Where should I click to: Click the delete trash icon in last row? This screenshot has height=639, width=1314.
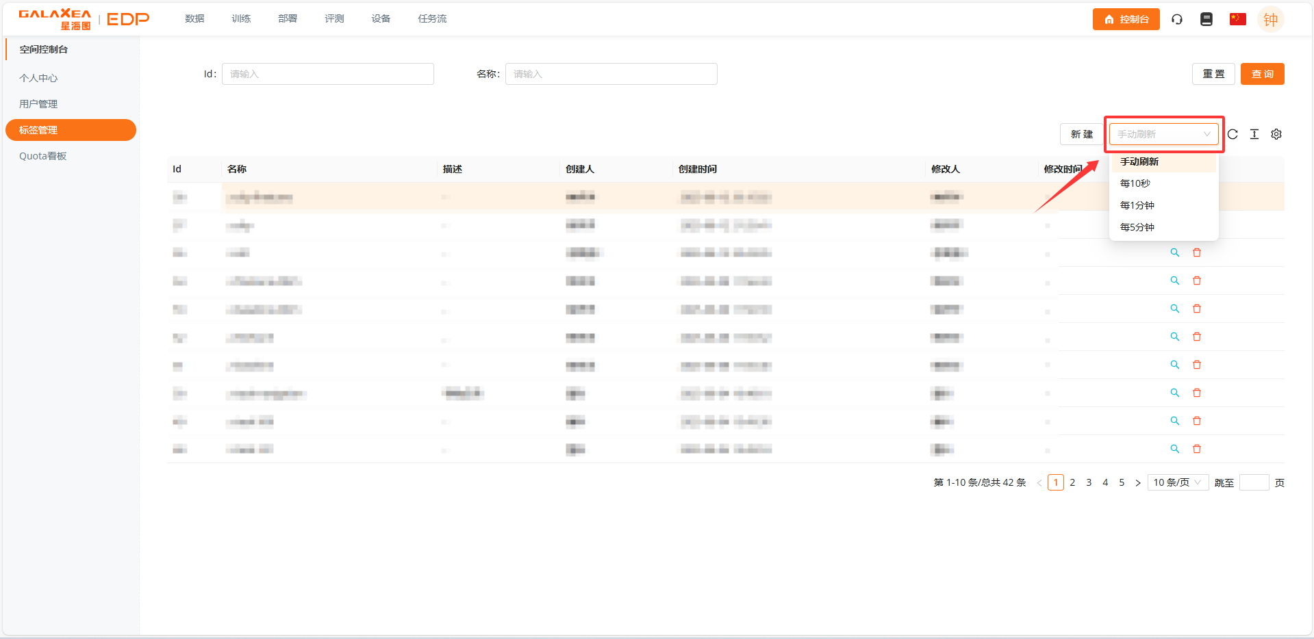(x=1197, y=449)
